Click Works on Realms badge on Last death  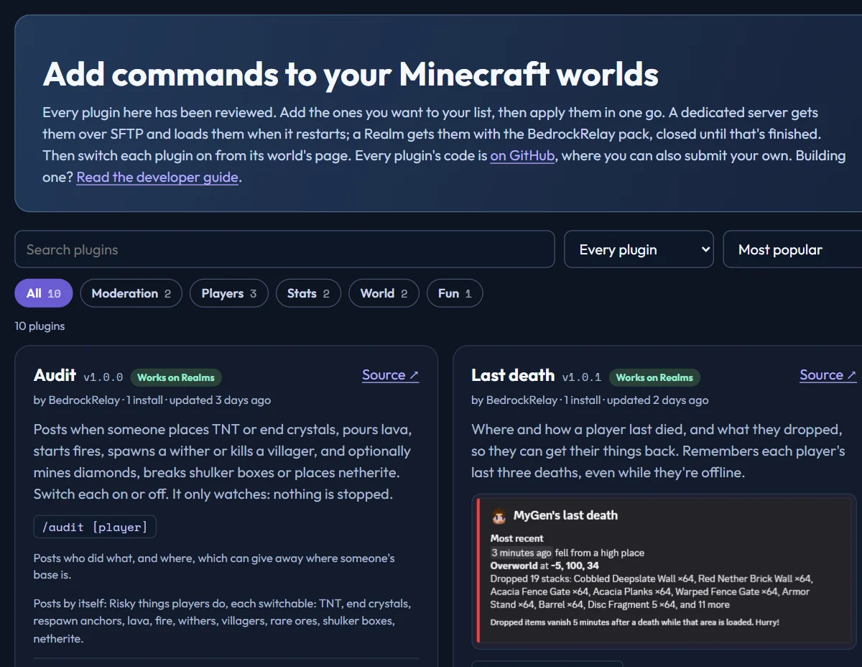point(654,377)
